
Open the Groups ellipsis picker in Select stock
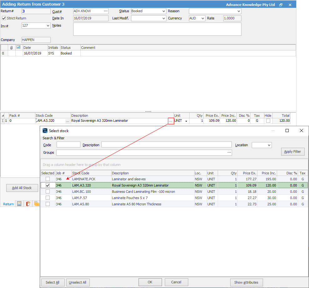click(x=229, y=153)
